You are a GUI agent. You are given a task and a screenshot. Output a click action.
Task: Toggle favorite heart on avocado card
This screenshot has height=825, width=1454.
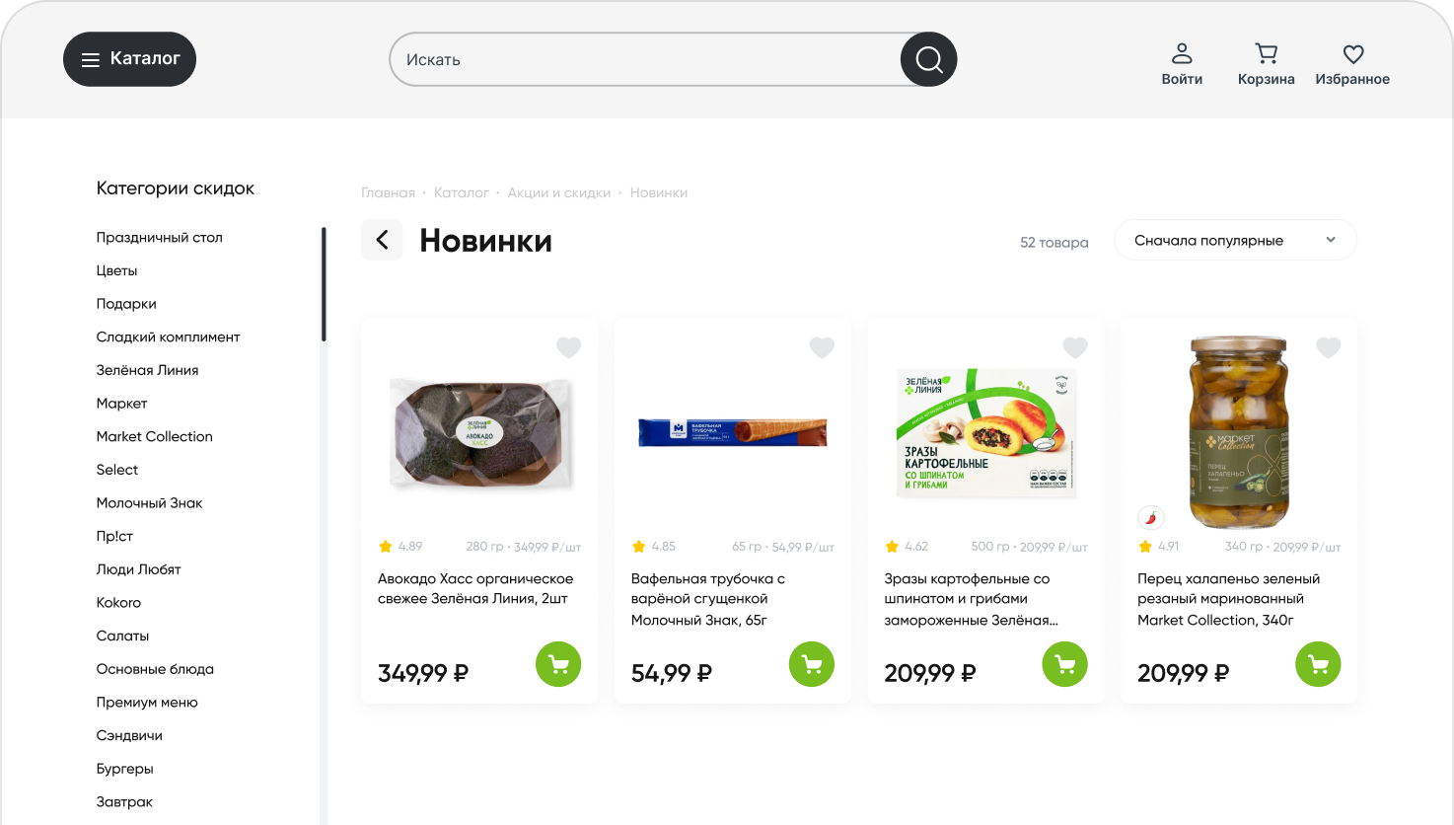[x=568, y=347]
